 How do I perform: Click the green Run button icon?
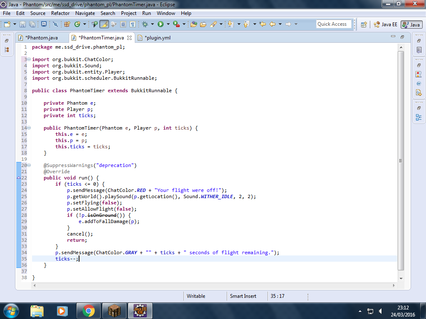tap(161, 25)
